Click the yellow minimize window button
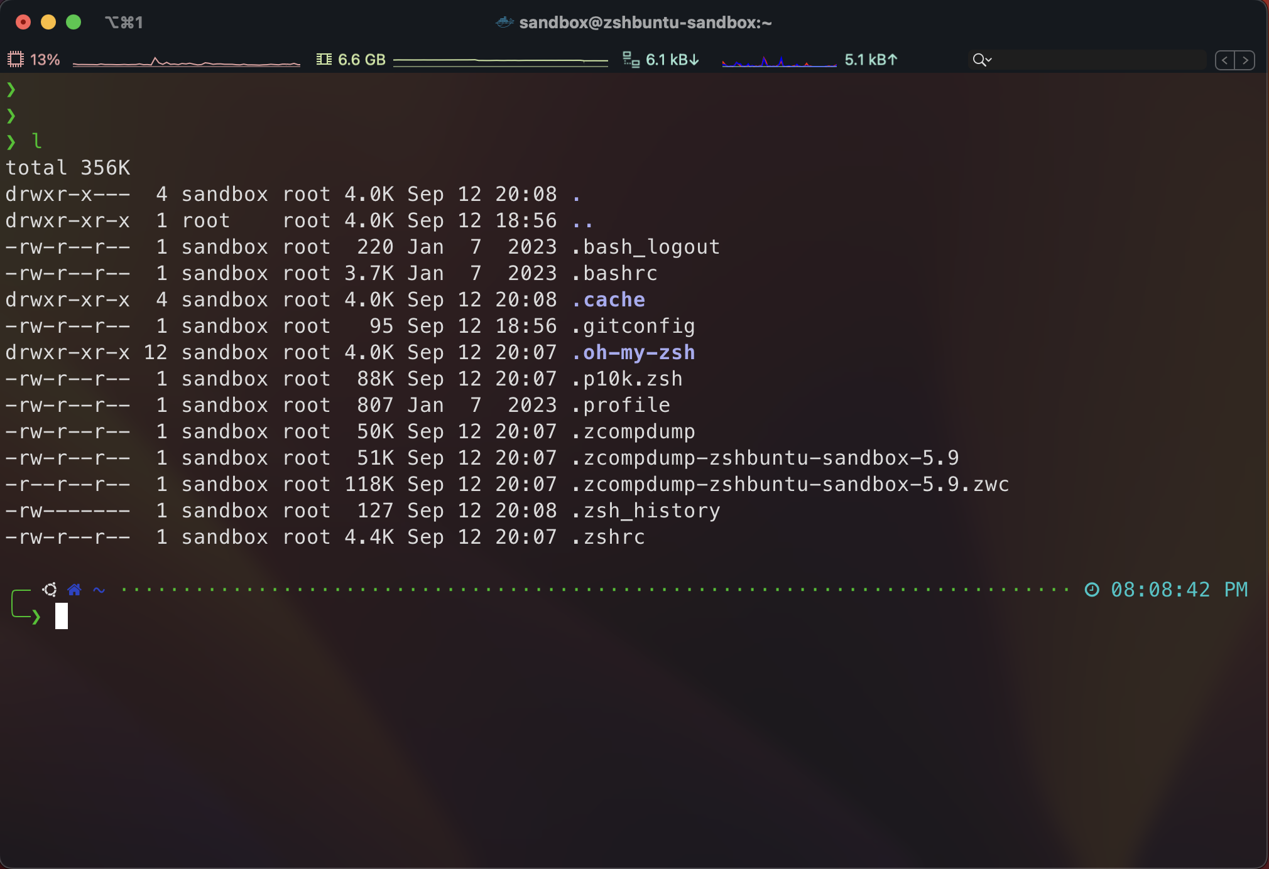The width and height of the screenshot is (1269, 869). [48, 23]
